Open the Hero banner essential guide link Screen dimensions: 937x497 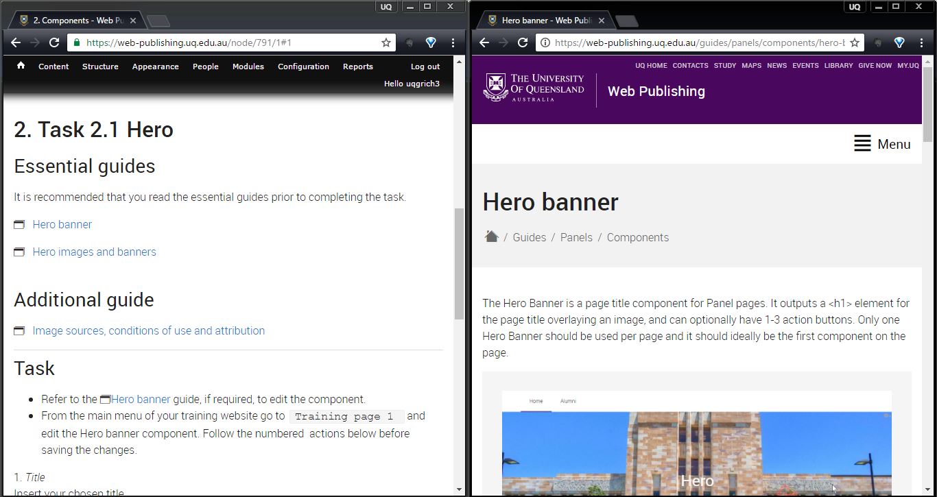tap(62, 224)
